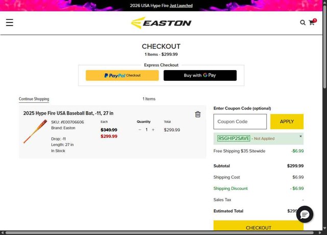Click the In Stock status text
Screen dimensions: 327x235
pos(58,151)
